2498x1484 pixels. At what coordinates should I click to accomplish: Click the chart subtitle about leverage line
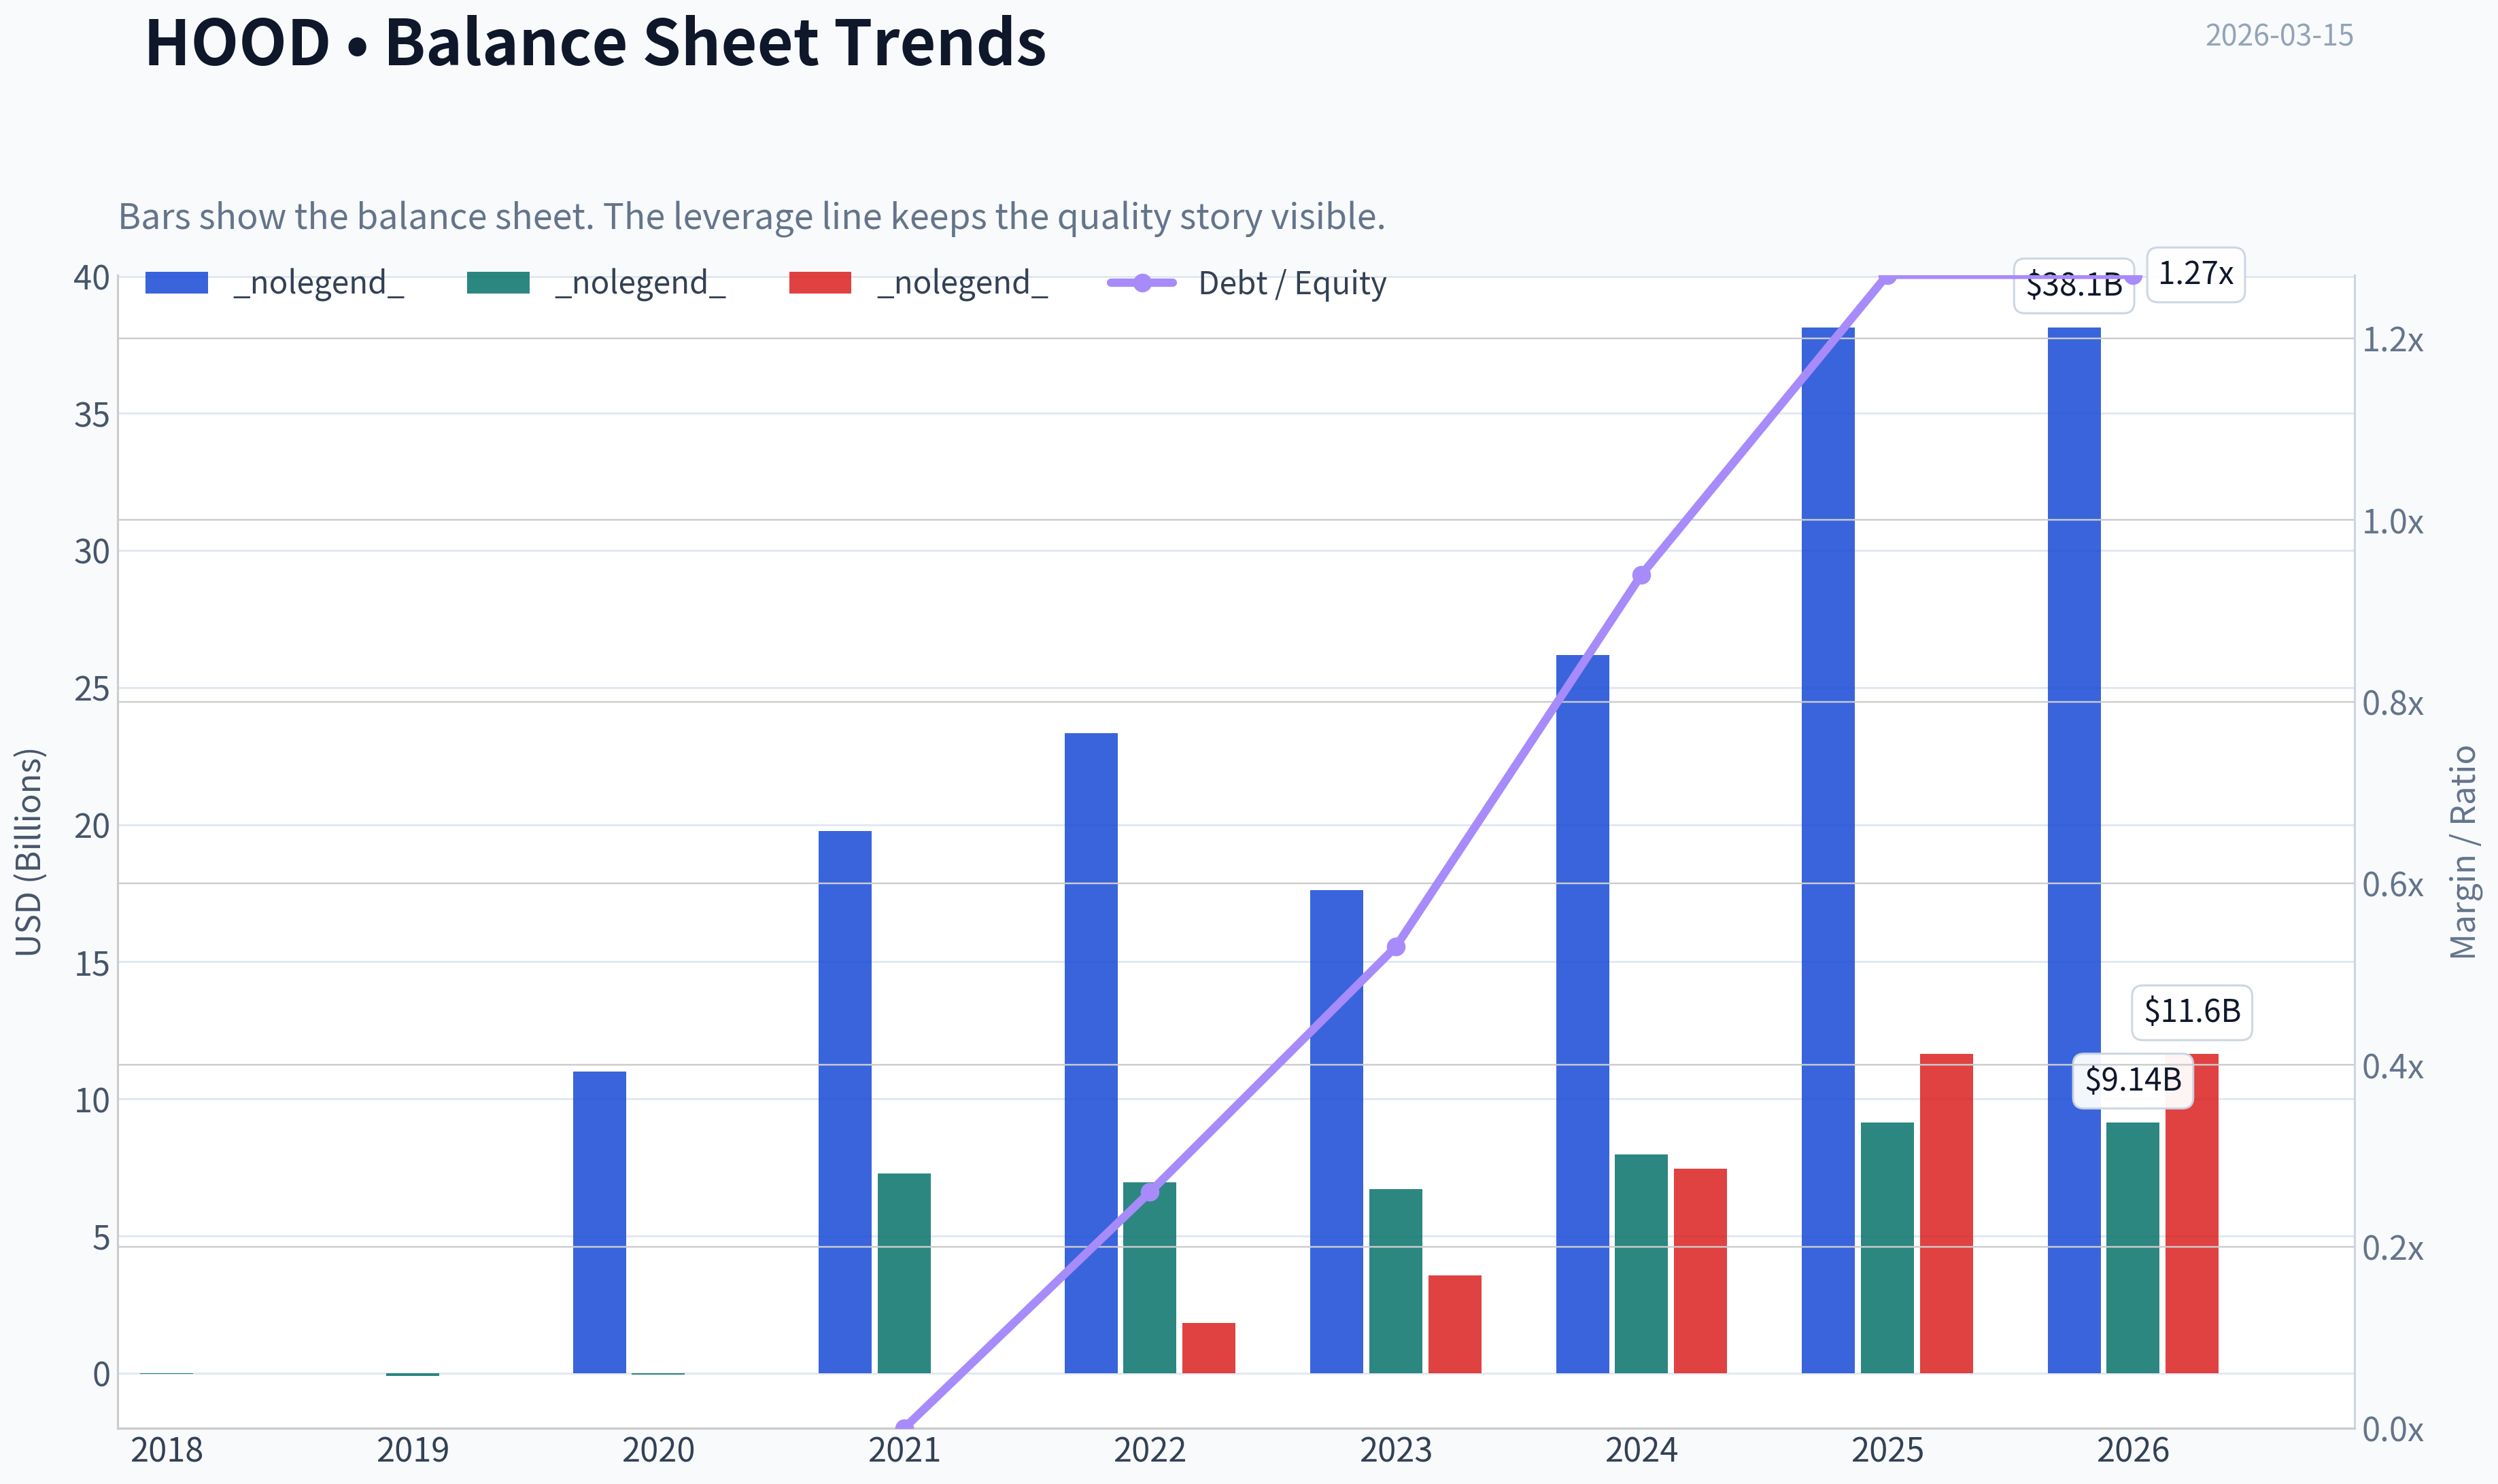[751, 216]
